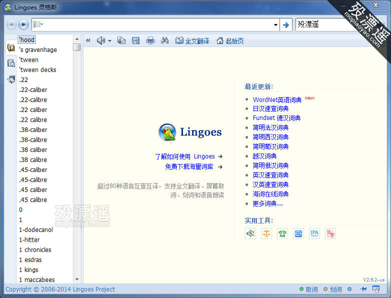
Task: Open the speaker voice options dropdown arrow
Action: 109,41
